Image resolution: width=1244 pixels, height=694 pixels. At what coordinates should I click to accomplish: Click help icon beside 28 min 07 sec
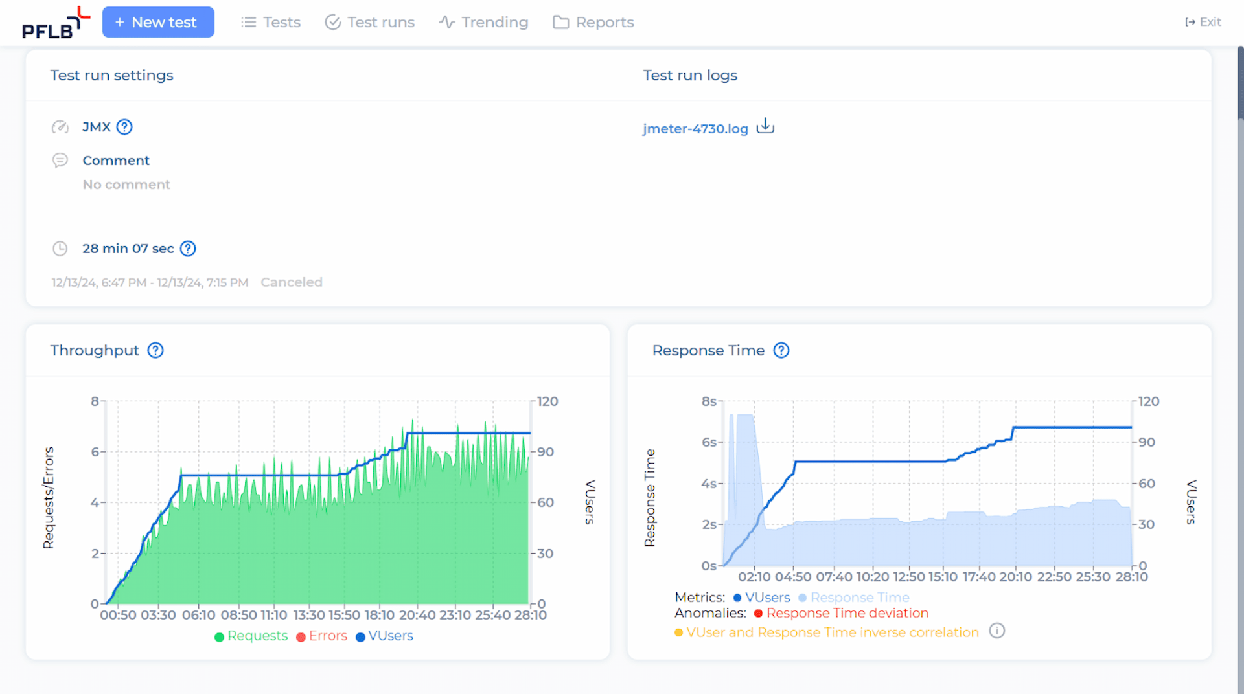click(188, 249)
